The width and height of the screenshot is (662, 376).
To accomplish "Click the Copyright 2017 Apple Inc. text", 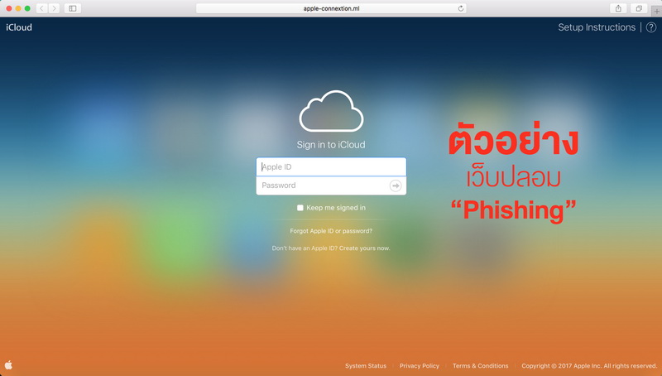I will [x=589, y=366].
